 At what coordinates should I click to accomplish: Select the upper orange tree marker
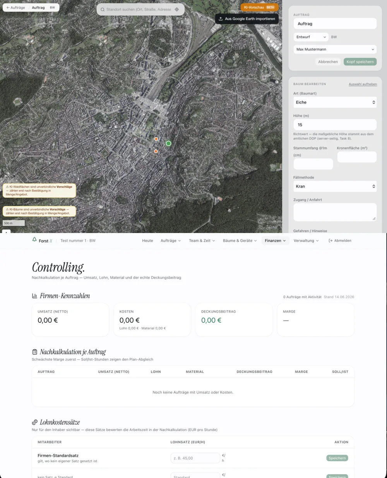tap(156, 139)
